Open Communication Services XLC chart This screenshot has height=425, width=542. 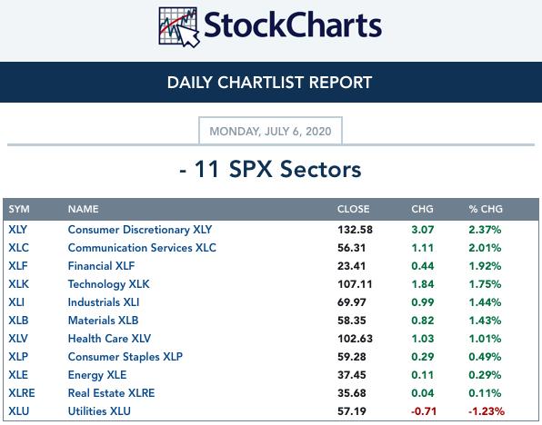142,248
